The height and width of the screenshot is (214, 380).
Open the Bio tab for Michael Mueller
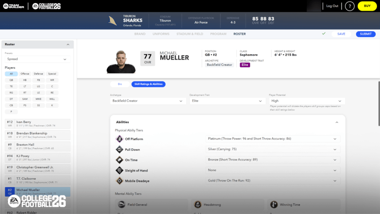[119, 84]
